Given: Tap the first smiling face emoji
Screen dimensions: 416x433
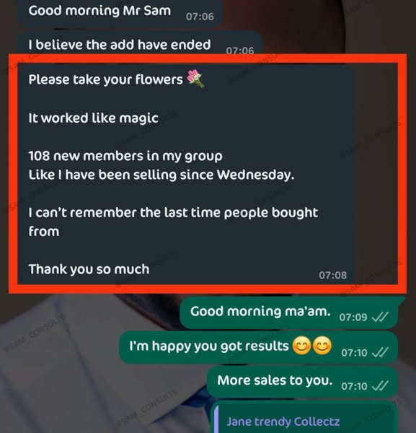Looking at the screenshot, I should [302, 346].
